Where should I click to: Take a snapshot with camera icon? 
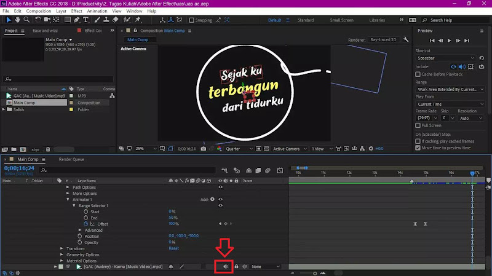204,149
